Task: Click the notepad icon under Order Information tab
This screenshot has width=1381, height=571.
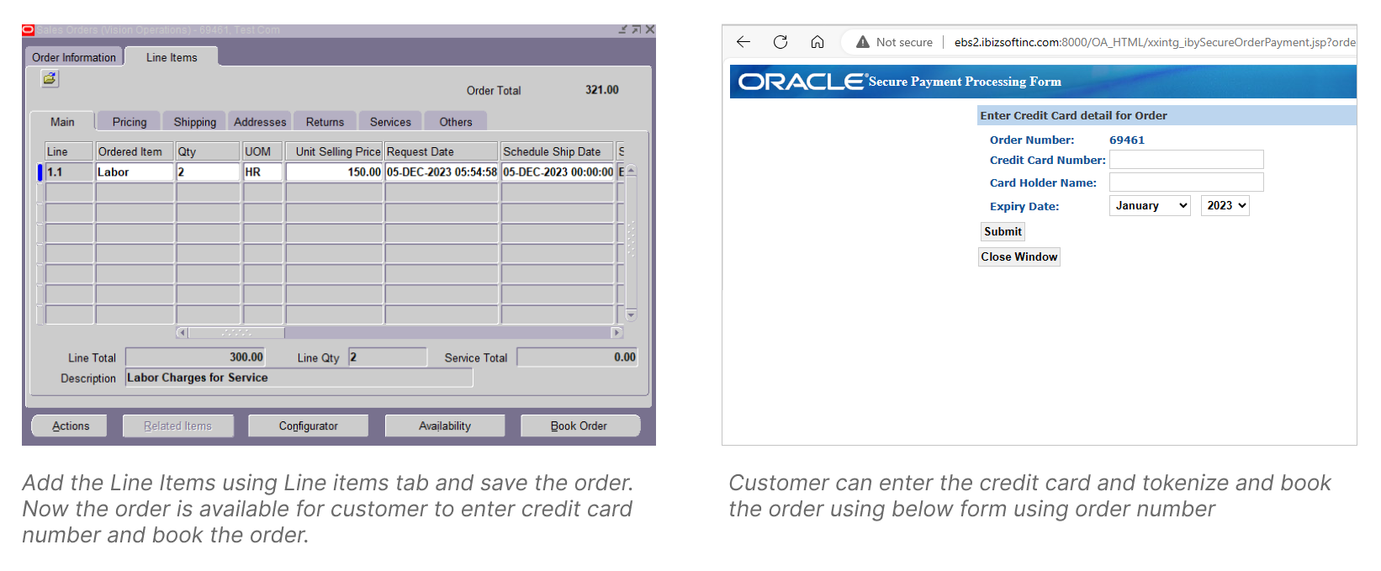Action: (x=50, y=78)
